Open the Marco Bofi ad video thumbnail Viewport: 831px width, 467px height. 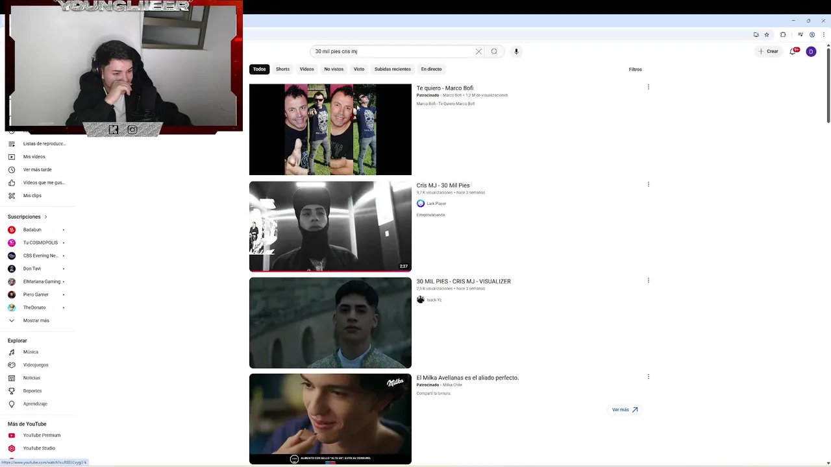[x=330, y=130]
